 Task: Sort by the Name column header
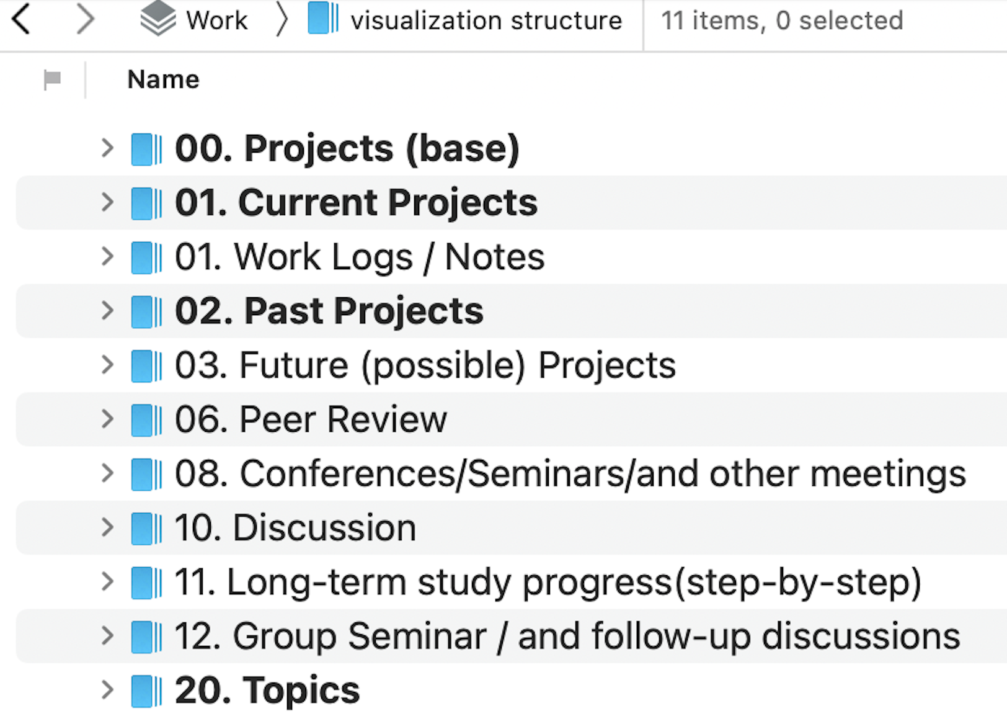point(163,79)
